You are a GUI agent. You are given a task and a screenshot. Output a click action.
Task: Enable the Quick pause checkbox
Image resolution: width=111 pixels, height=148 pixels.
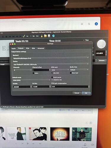tap(52, 77)
